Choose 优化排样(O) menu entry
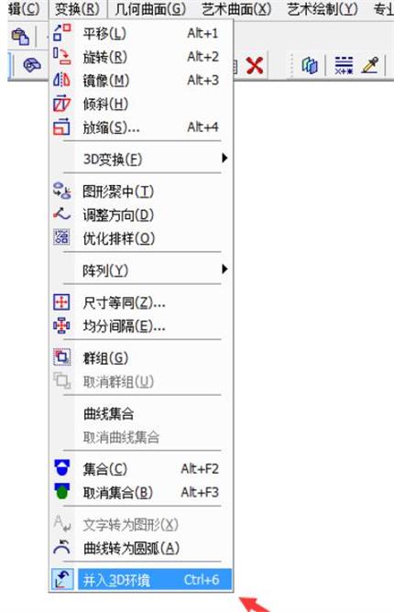Image resolution: width=394 pixels, height=612 pixels. [x=142, y=238]
